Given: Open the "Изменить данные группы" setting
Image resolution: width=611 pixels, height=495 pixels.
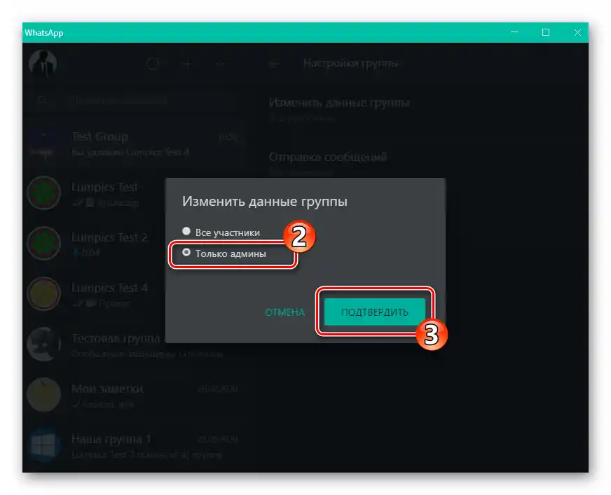Looking at the screenshot, I should pyautogui.click(x=339, y=109).
